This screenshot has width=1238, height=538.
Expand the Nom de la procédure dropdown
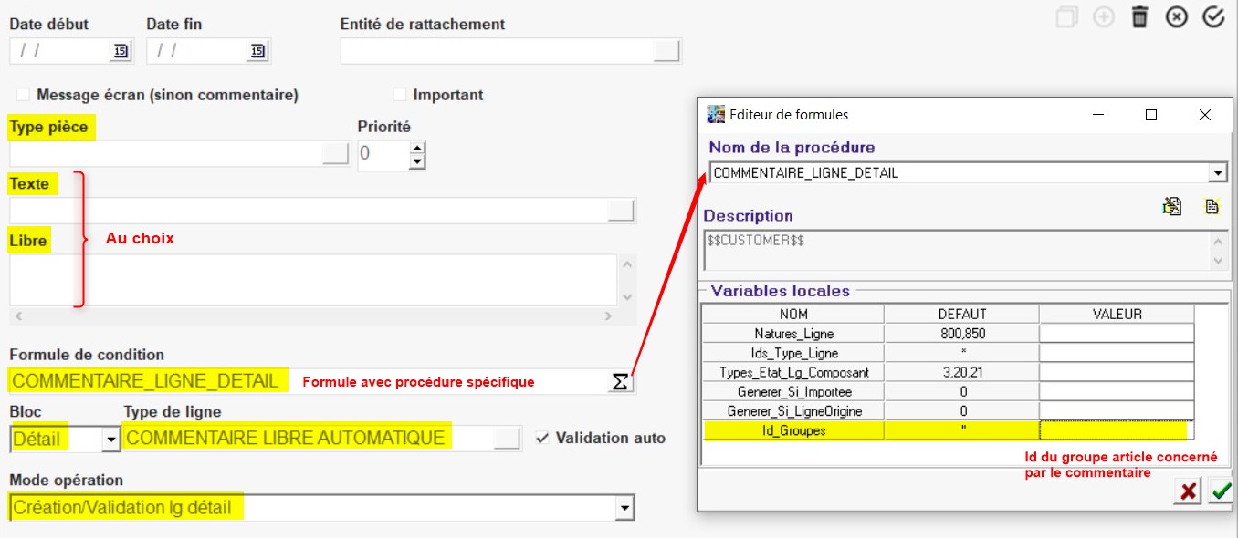point(1217,173)
